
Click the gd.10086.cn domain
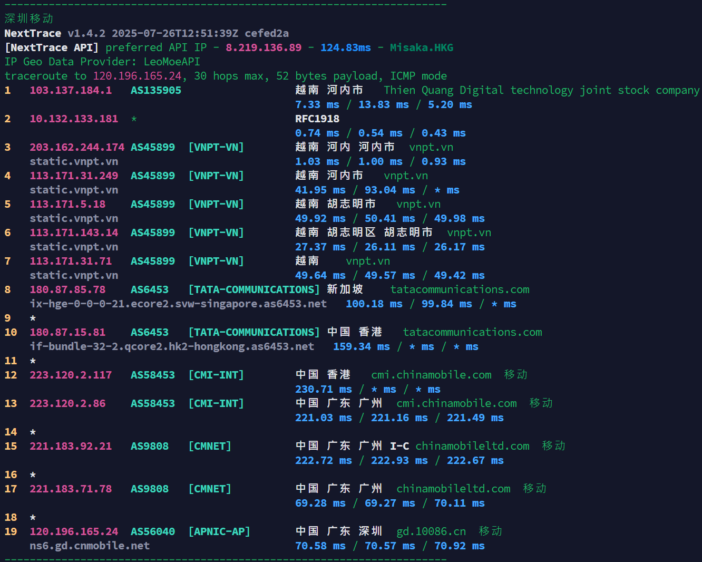pos(431,531)
